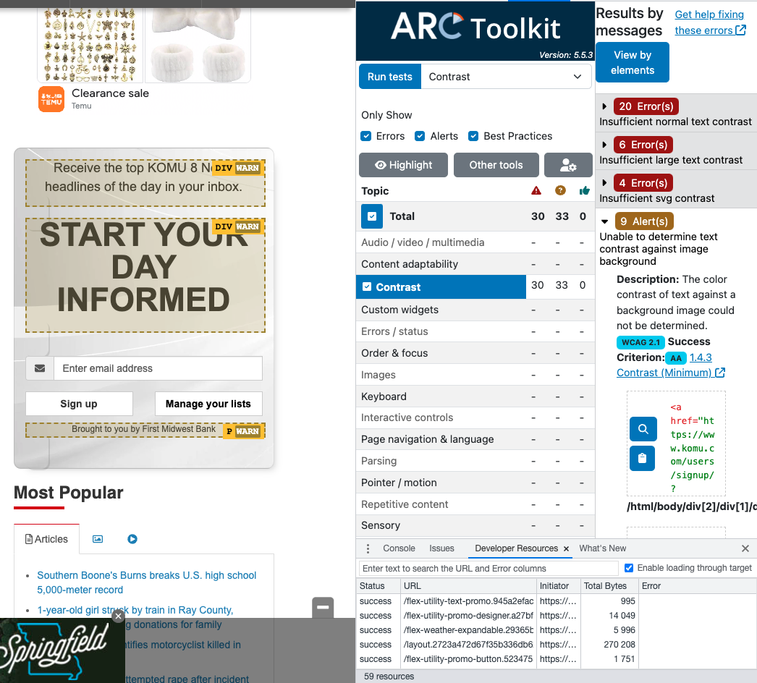Switch to the Console tab
Screen dimensions: 757x683
(399, 548)
